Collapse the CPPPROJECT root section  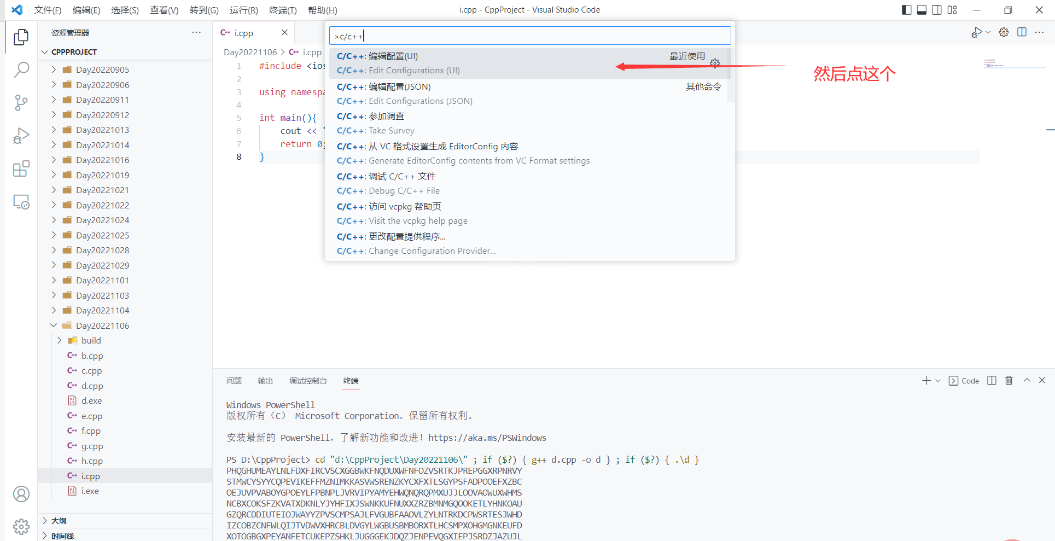pos(125,52)
